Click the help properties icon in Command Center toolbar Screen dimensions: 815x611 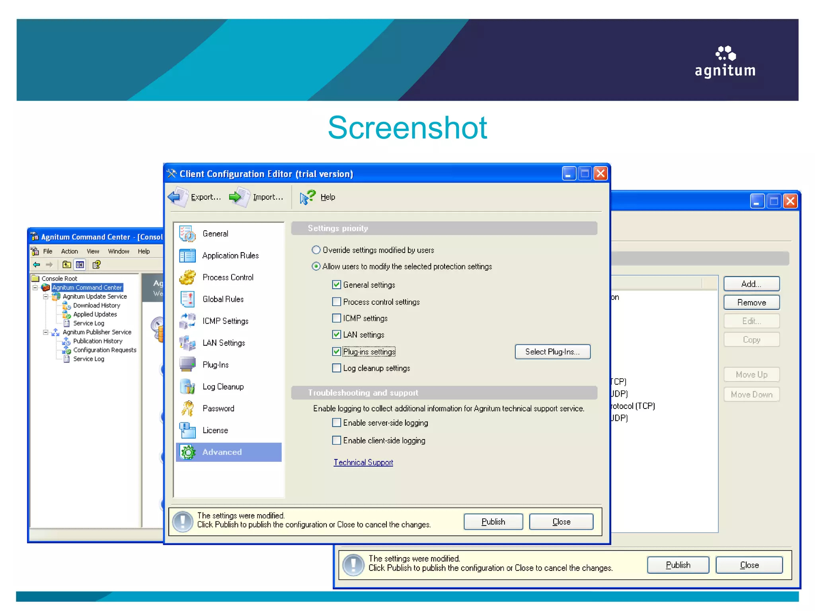pyautogui.click(x=97, y=265)
